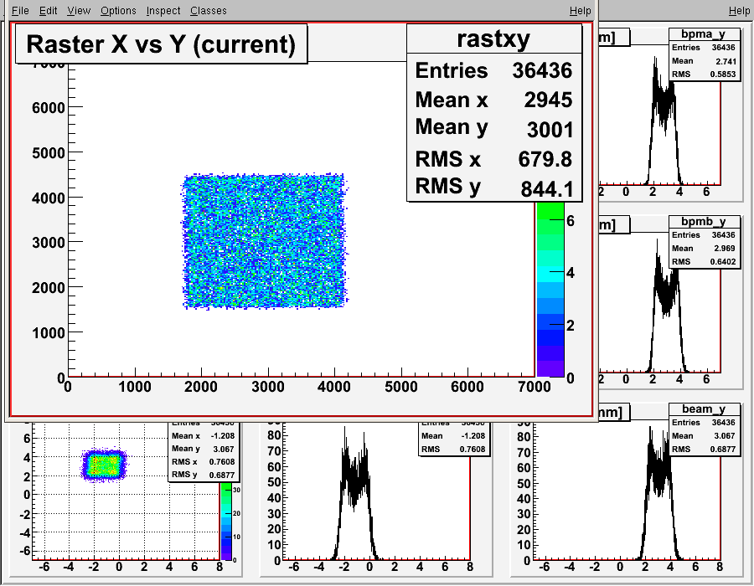Click the RMS y 844.1 value
This screenshot has width=754, height=586.
547,188
